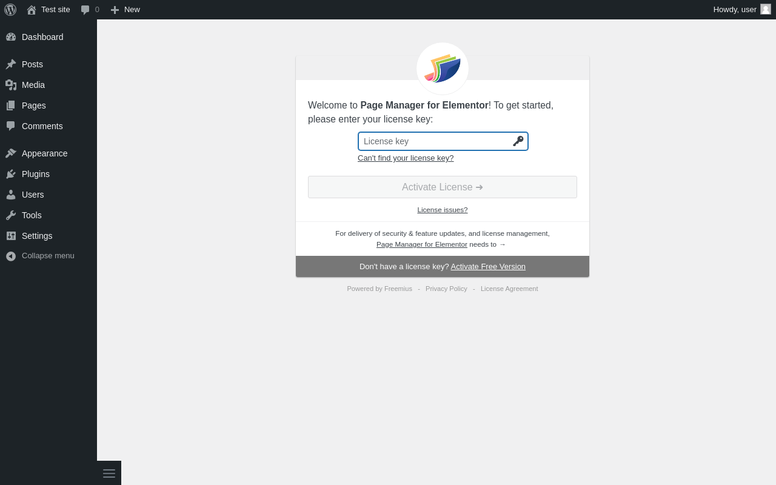Click the user avatar icon

pyautogui.click(x=766, y=9)
